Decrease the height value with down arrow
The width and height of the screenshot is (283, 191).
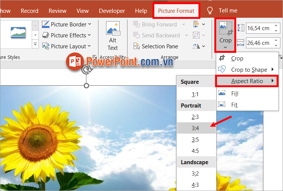(276, 31)
